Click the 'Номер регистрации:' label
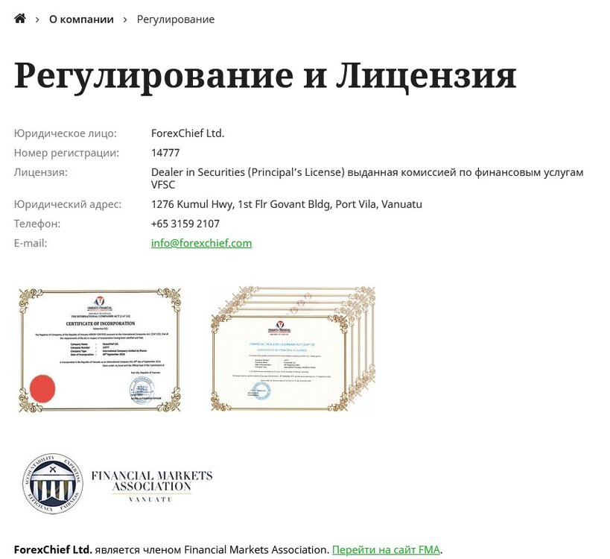This screenshot has height=559, width=610. 66,153
